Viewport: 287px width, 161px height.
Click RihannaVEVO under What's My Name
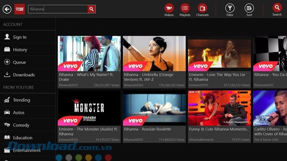pos(68,85)
